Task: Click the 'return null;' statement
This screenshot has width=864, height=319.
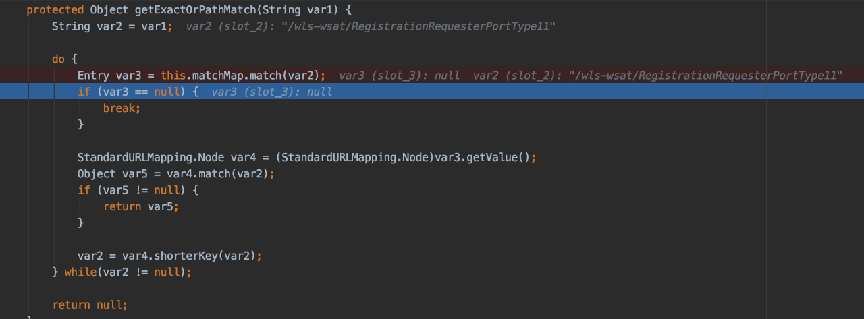Action: 90,305
